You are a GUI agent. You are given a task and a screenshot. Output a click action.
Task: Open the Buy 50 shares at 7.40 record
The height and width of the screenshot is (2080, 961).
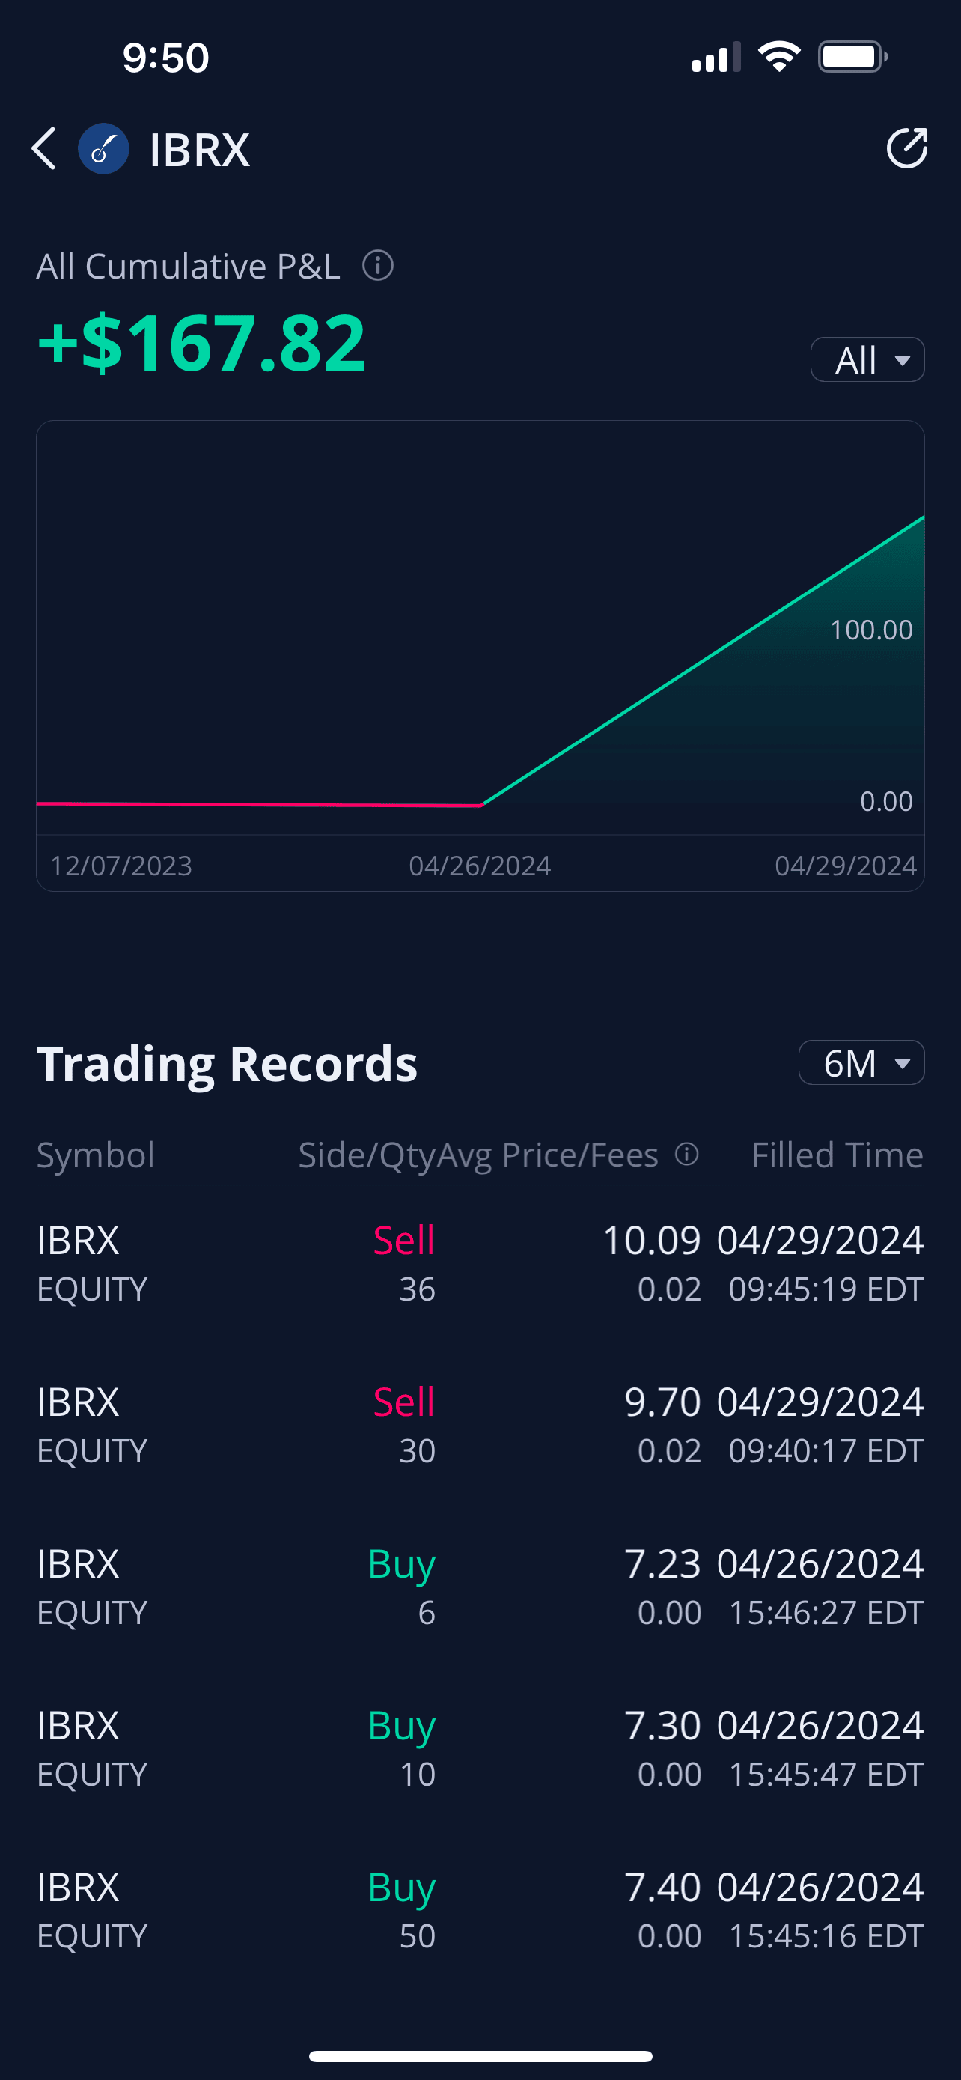(x=480, y=1909)
